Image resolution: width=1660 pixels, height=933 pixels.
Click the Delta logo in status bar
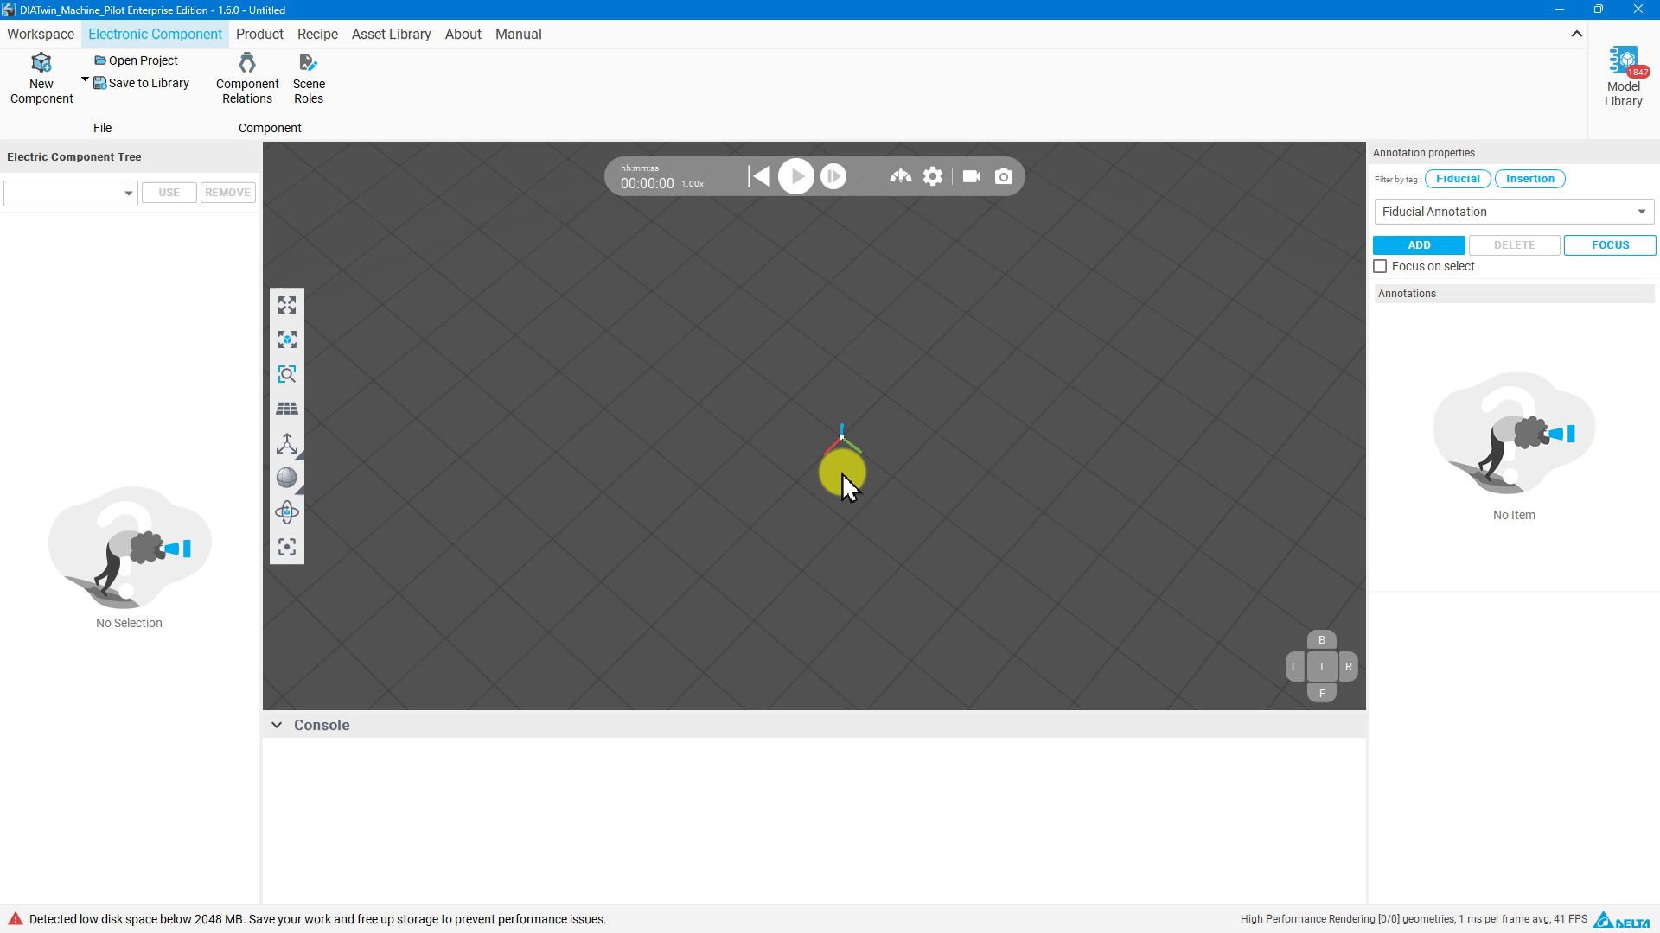1621,919
